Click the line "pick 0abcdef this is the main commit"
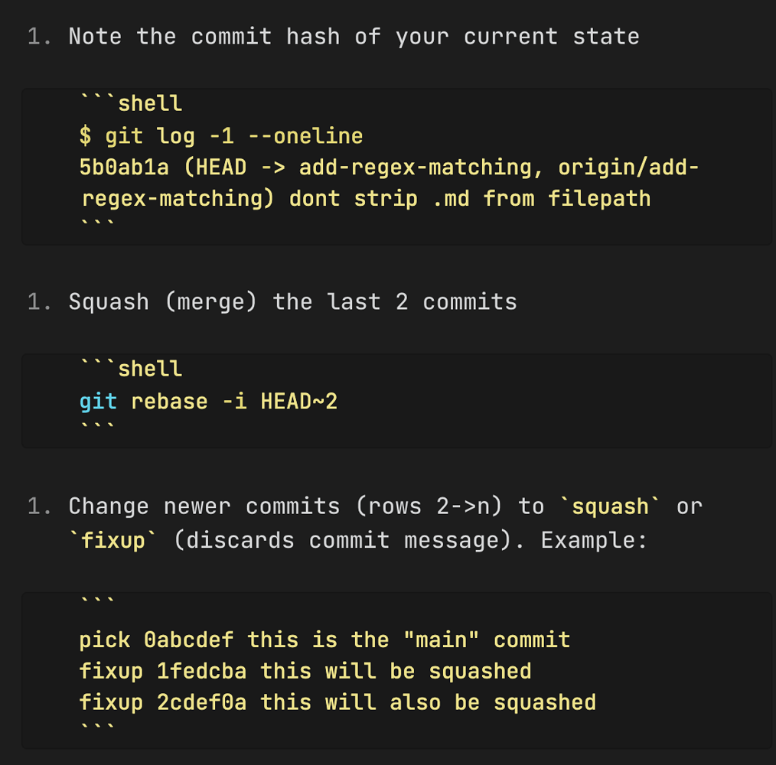776x765 pixels. point(324,640)
